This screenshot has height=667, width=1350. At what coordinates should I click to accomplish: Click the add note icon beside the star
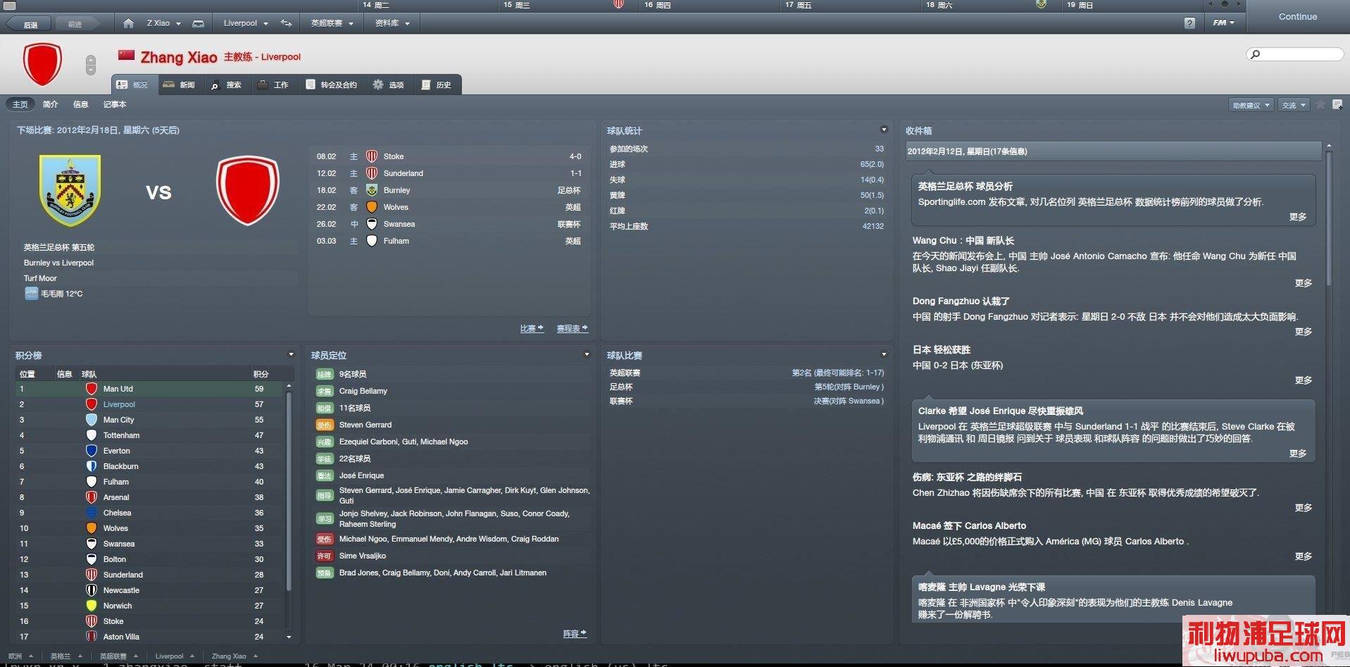1337,104
